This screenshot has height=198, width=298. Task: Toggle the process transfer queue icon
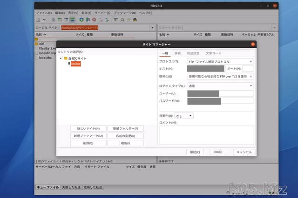tap(88, 20)
